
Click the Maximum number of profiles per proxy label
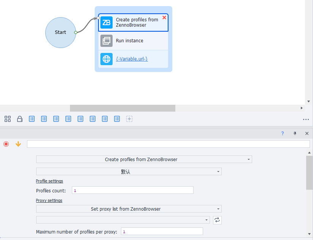coord(77,232)
